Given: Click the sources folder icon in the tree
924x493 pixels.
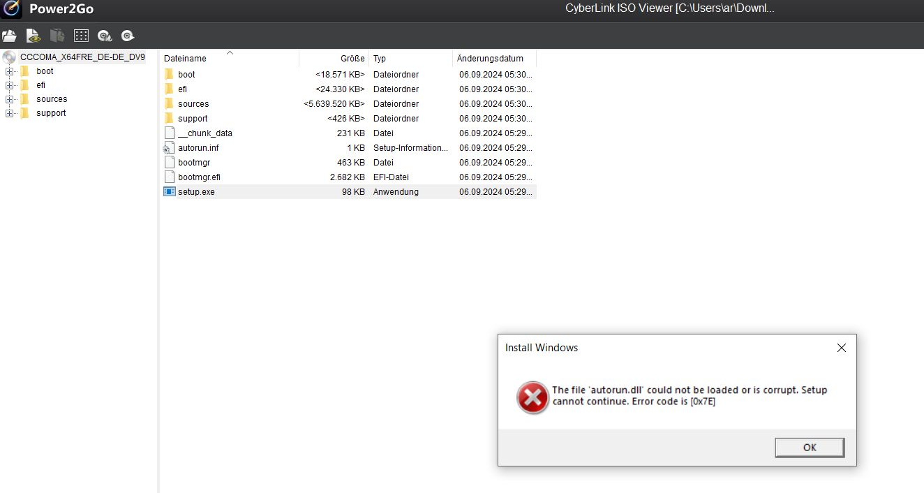Looking at the screenshot, I should point(25,99).
